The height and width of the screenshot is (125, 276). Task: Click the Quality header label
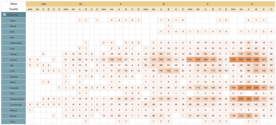[x=13, y=9]
